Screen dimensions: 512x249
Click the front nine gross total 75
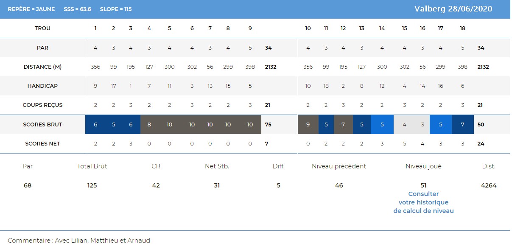(268, 125)
